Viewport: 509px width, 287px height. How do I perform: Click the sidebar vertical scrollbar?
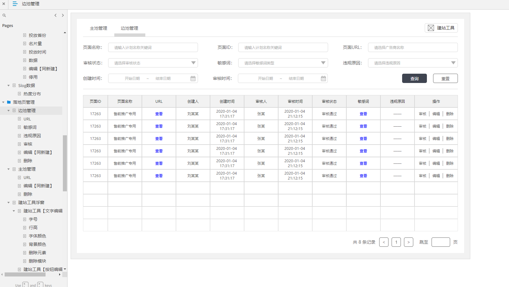(x=65, y=163)
